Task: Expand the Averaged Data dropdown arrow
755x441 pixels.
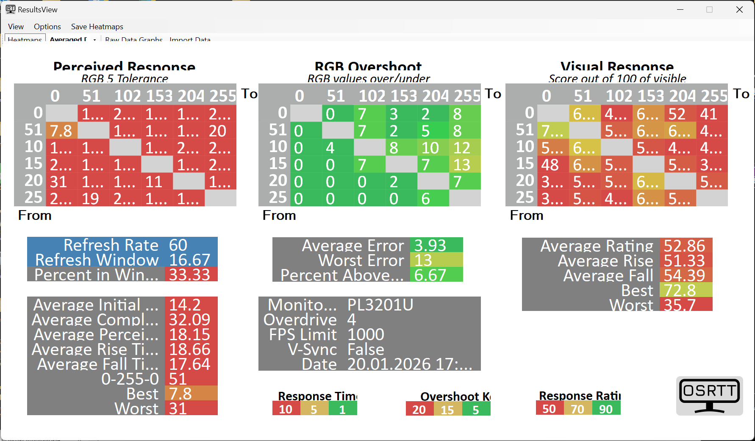Action: pos(94,39)
